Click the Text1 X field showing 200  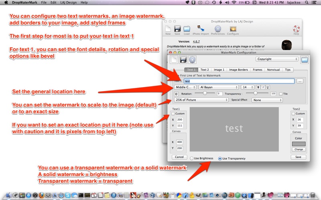[x=179, y=120]
